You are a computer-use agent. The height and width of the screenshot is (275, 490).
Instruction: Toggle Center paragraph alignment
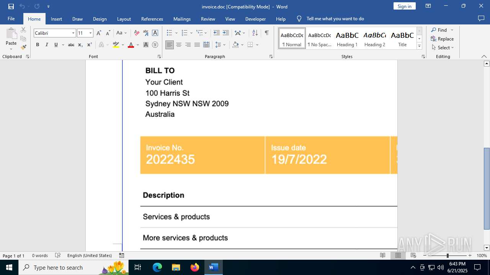tap(179, 45)
